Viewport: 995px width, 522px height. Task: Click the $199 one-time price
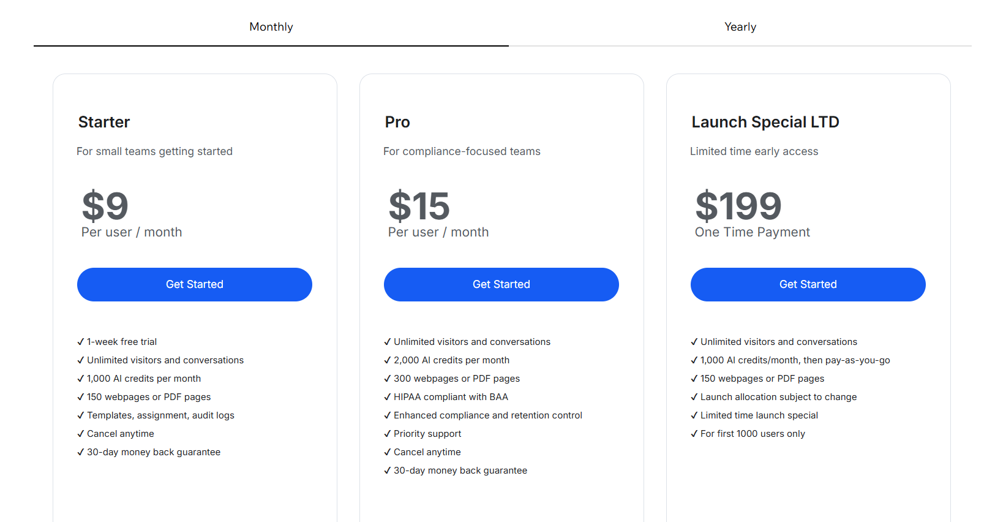point(738,206)
